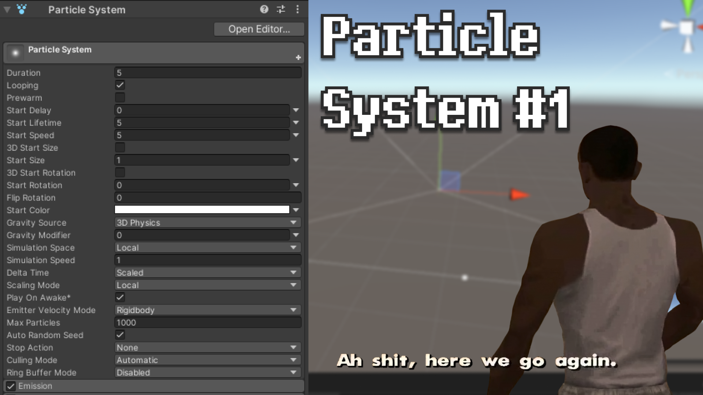The height and width of the screenshot is (395, 703).
Task: Open the Start Rotation mode dropdown arrow
Action: coord(296,185)
